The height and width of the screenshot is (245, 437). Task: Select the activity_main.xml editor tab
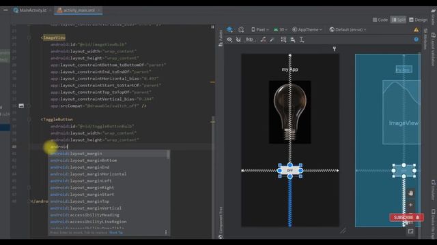pos(79,10)
